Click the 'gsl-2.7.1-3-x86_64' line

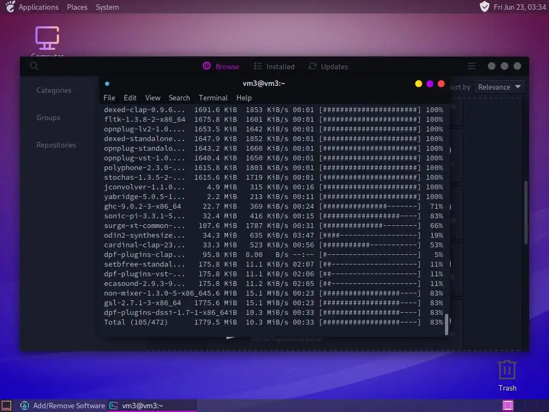(x=273, y=303)
